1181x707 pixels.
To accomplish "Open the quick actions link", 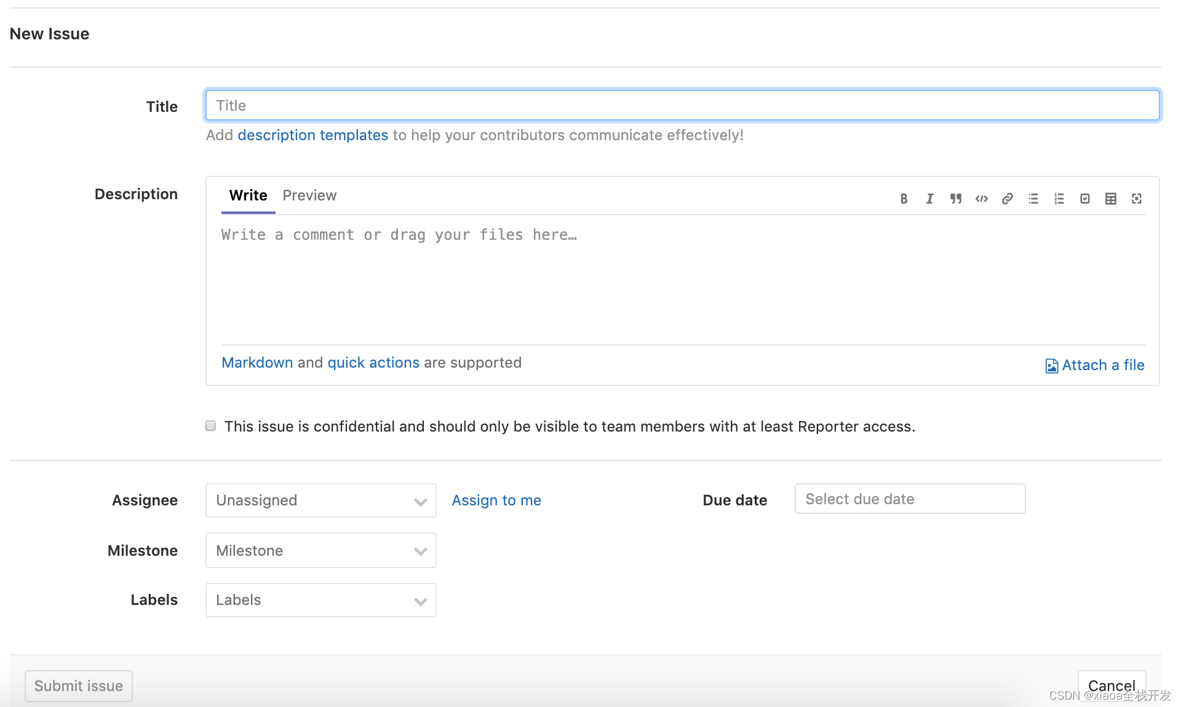I will point(373,363).
